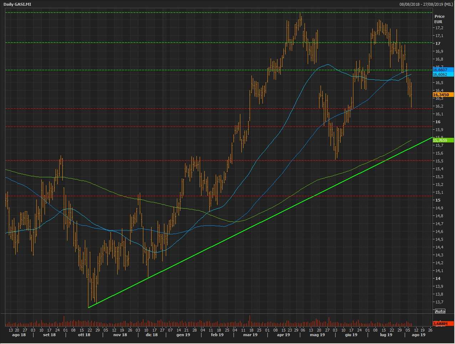Viewport: 455px width, 344px height.
Task: Click the mar 19 month label
Action: 250,335
